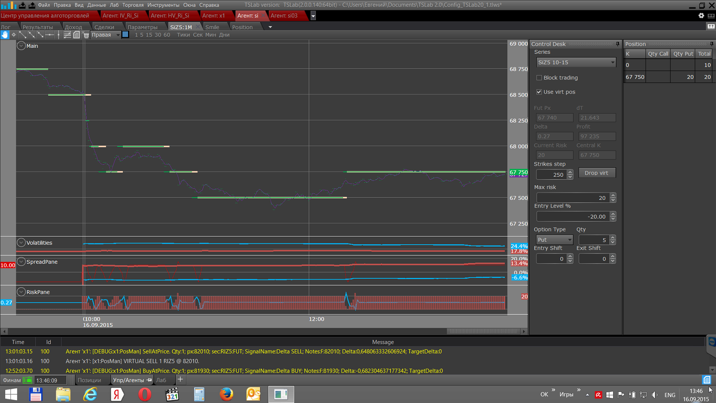Pin the Control Desk panel

click(x=617, y=44)
